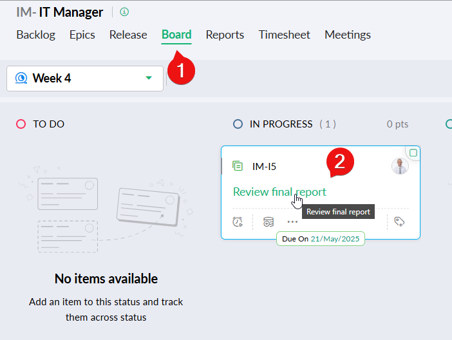This screenshot has height=340, width=452.
Task: Switch to the Epics tab
Action: click(x=82, y=35)
